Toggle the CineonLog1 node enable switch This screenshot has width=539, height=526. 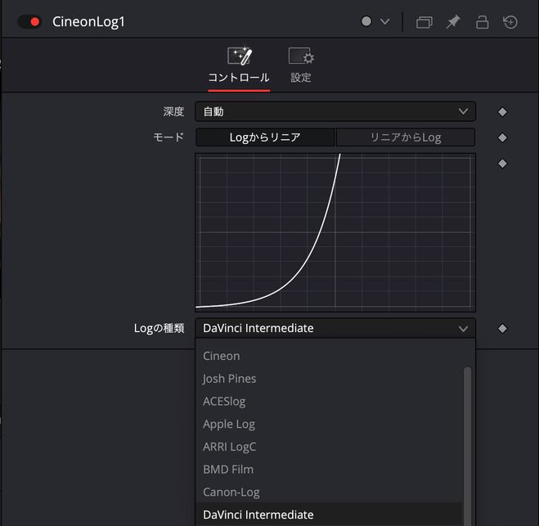29,21
